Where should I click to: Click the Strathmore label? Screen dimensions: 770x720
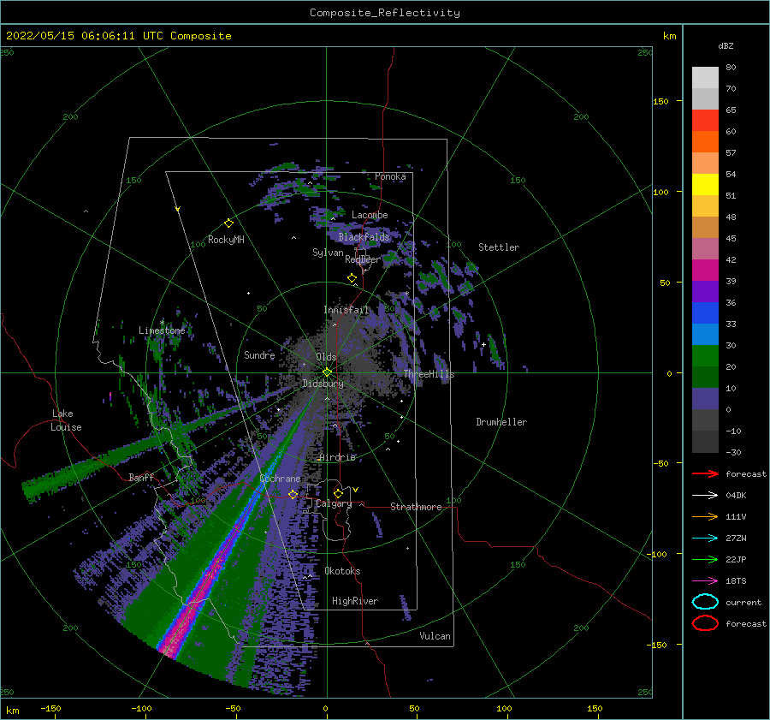(x=416, y=507)
